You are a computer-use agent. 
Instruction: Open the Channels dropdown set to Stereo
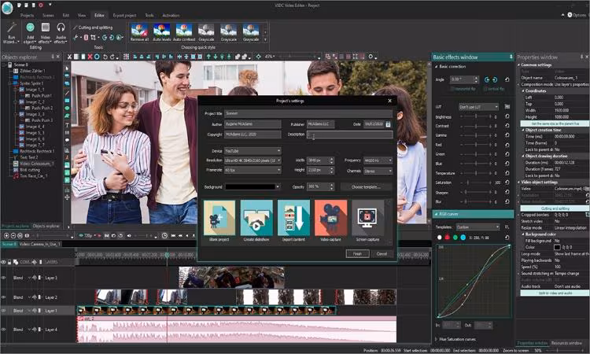click(x=378, y=169)
